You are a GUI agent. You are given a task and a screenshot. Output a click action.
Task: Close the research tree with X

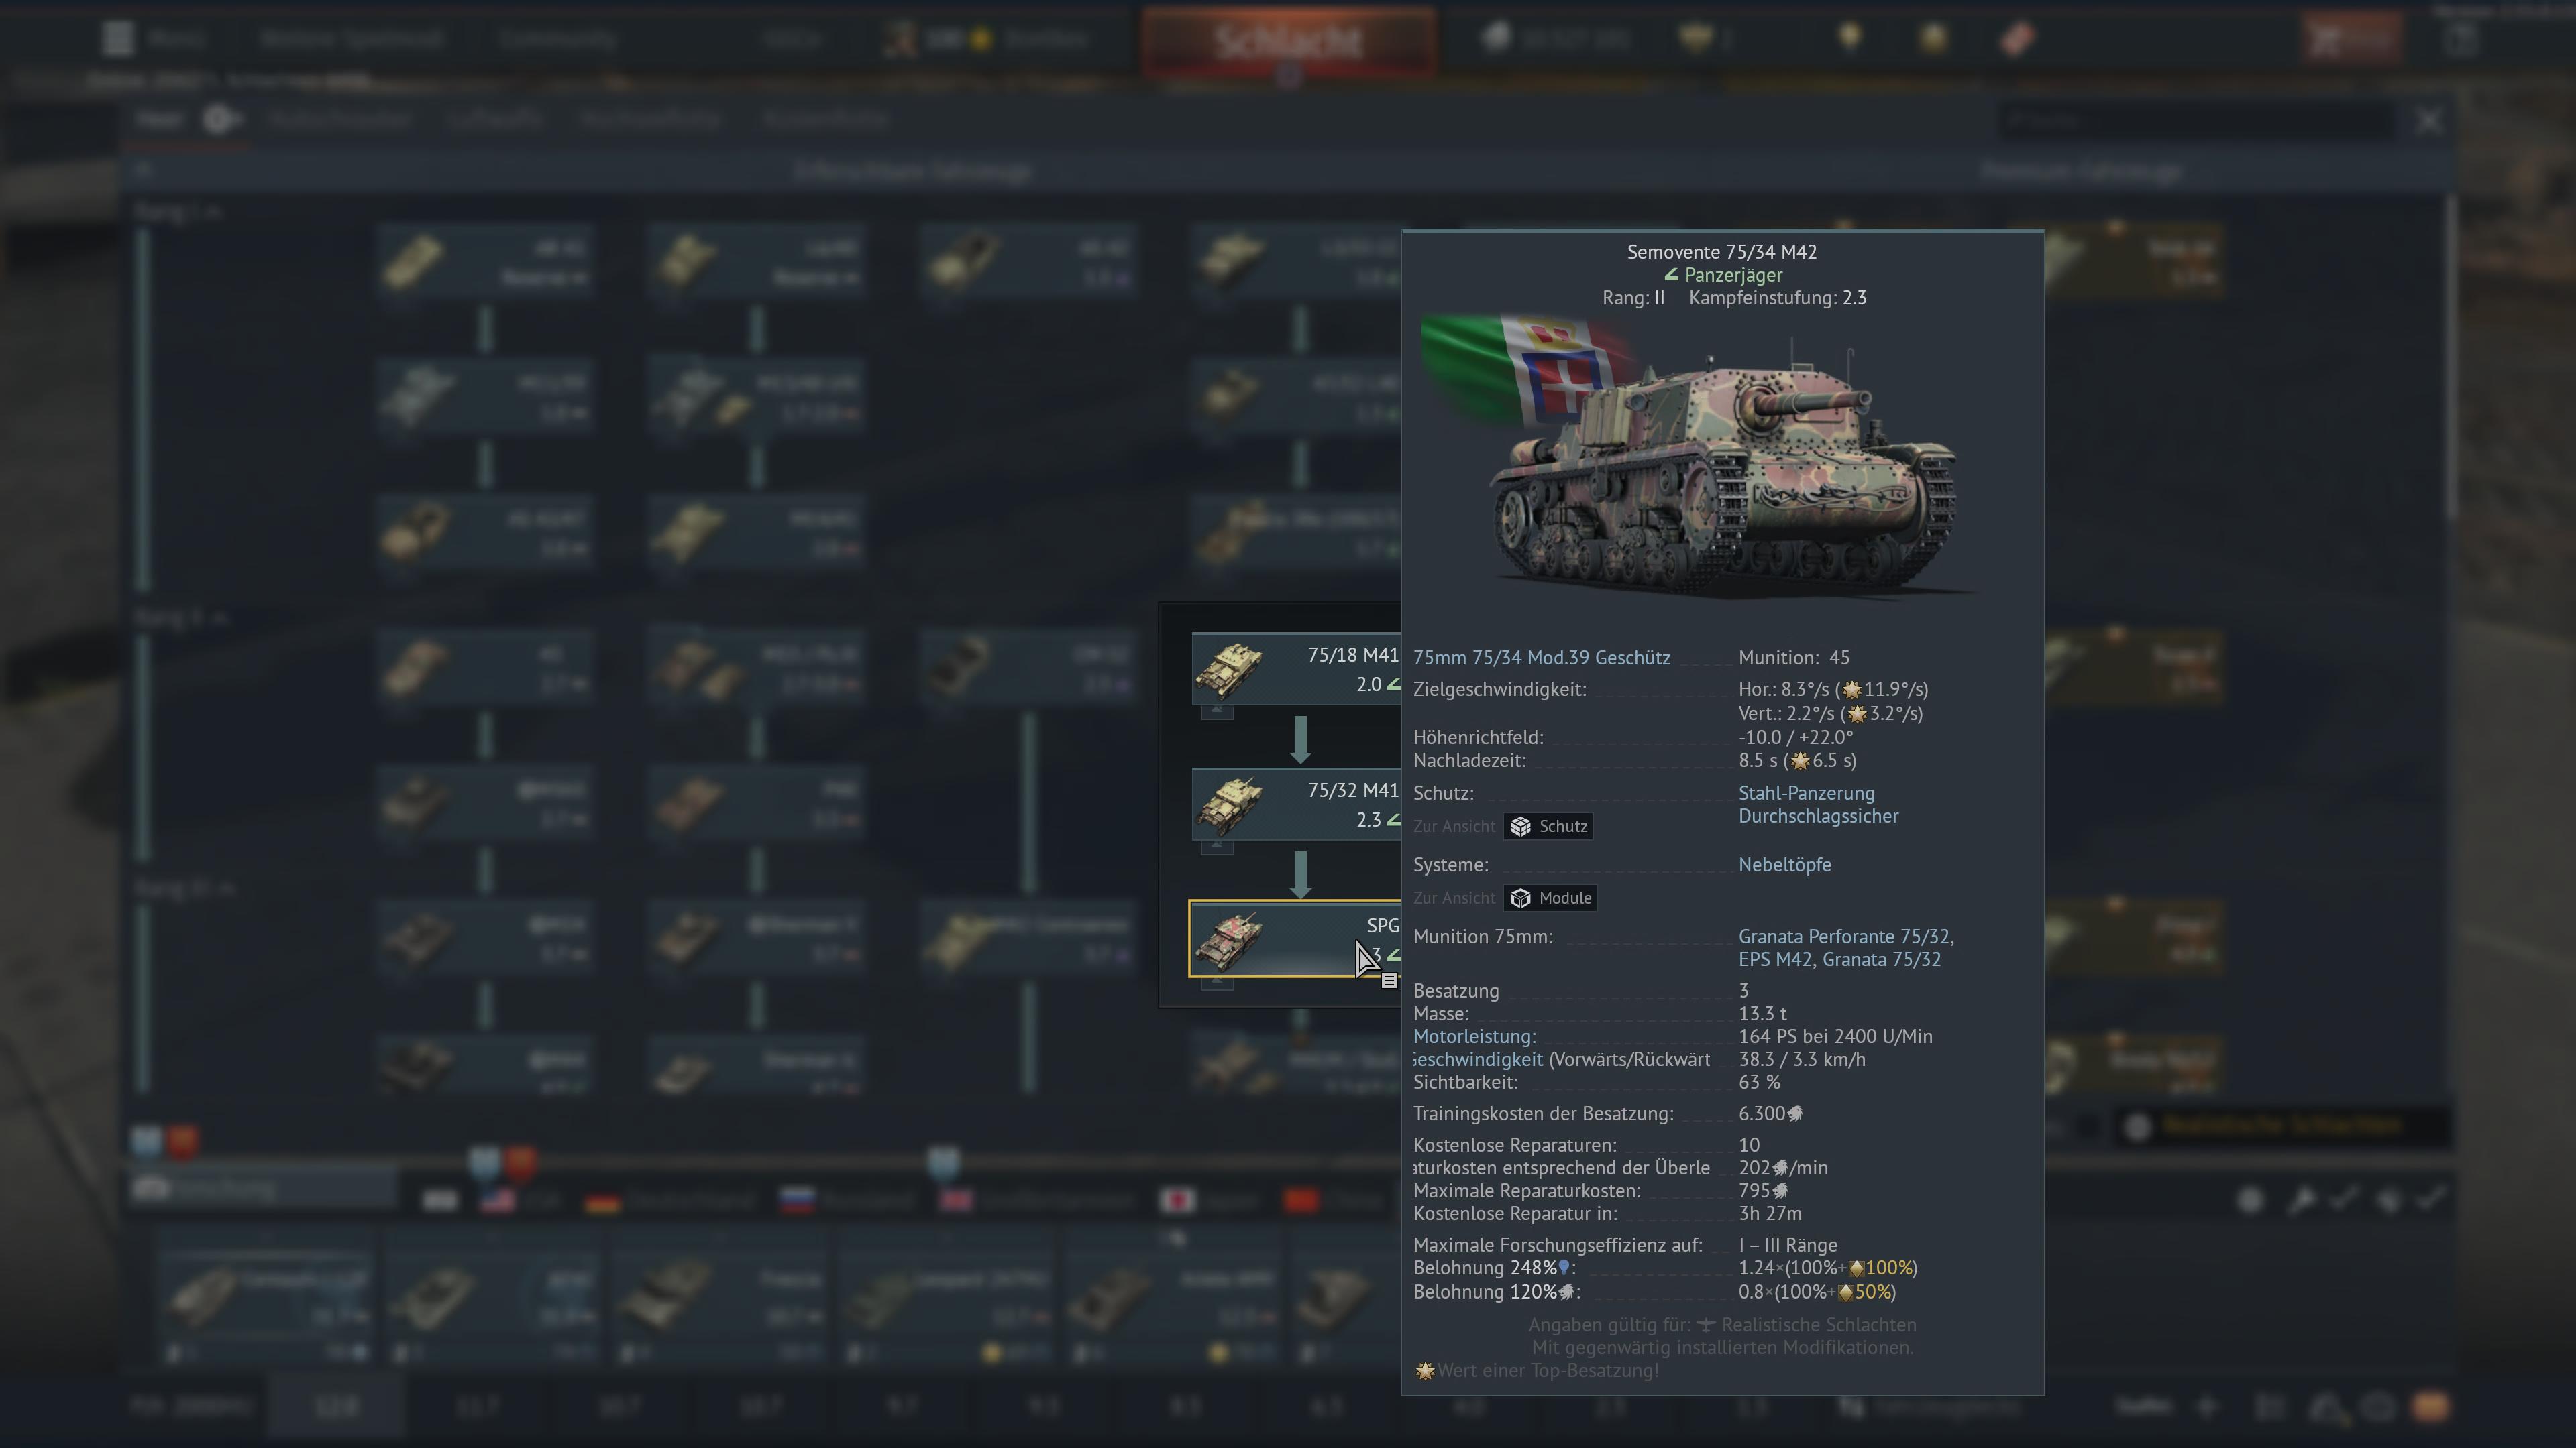(x=2429, y=121)
